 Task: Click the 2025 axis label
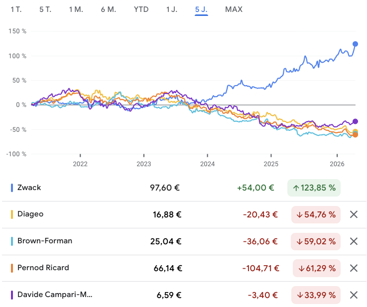click(x=271, y=164)
